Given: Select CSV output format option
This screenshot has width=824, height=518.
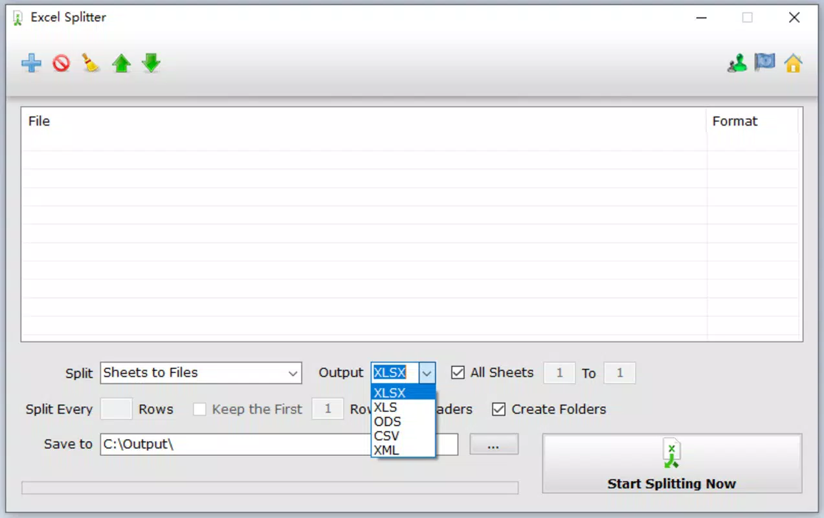Looking at the screenshot, I should (403, 436).
